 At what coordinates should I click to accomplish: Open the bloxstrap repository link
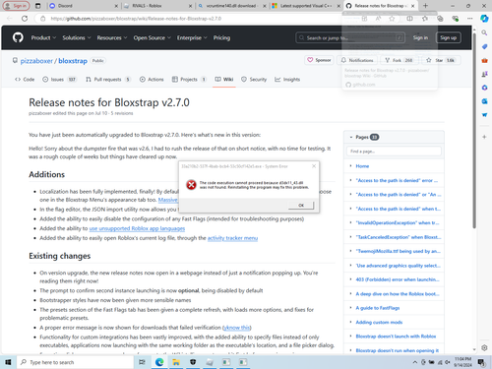tap(73, 61)
